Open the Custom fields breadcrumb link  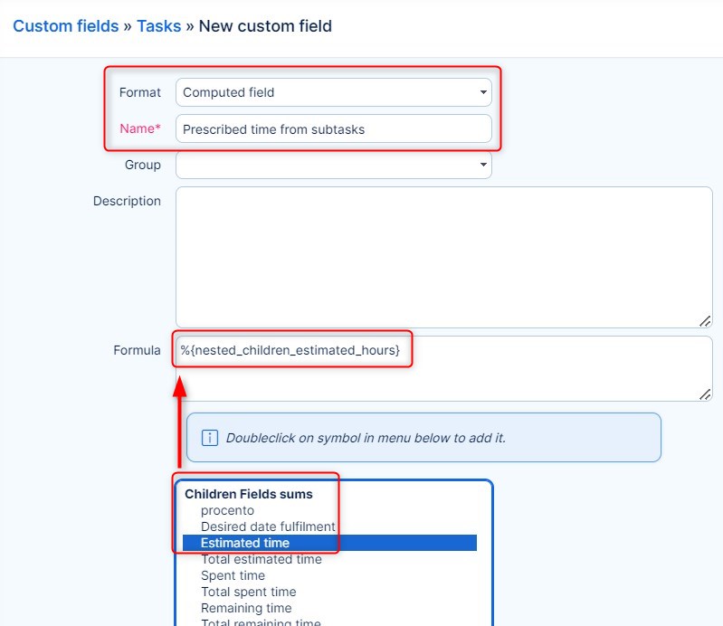tap(66, 26)
